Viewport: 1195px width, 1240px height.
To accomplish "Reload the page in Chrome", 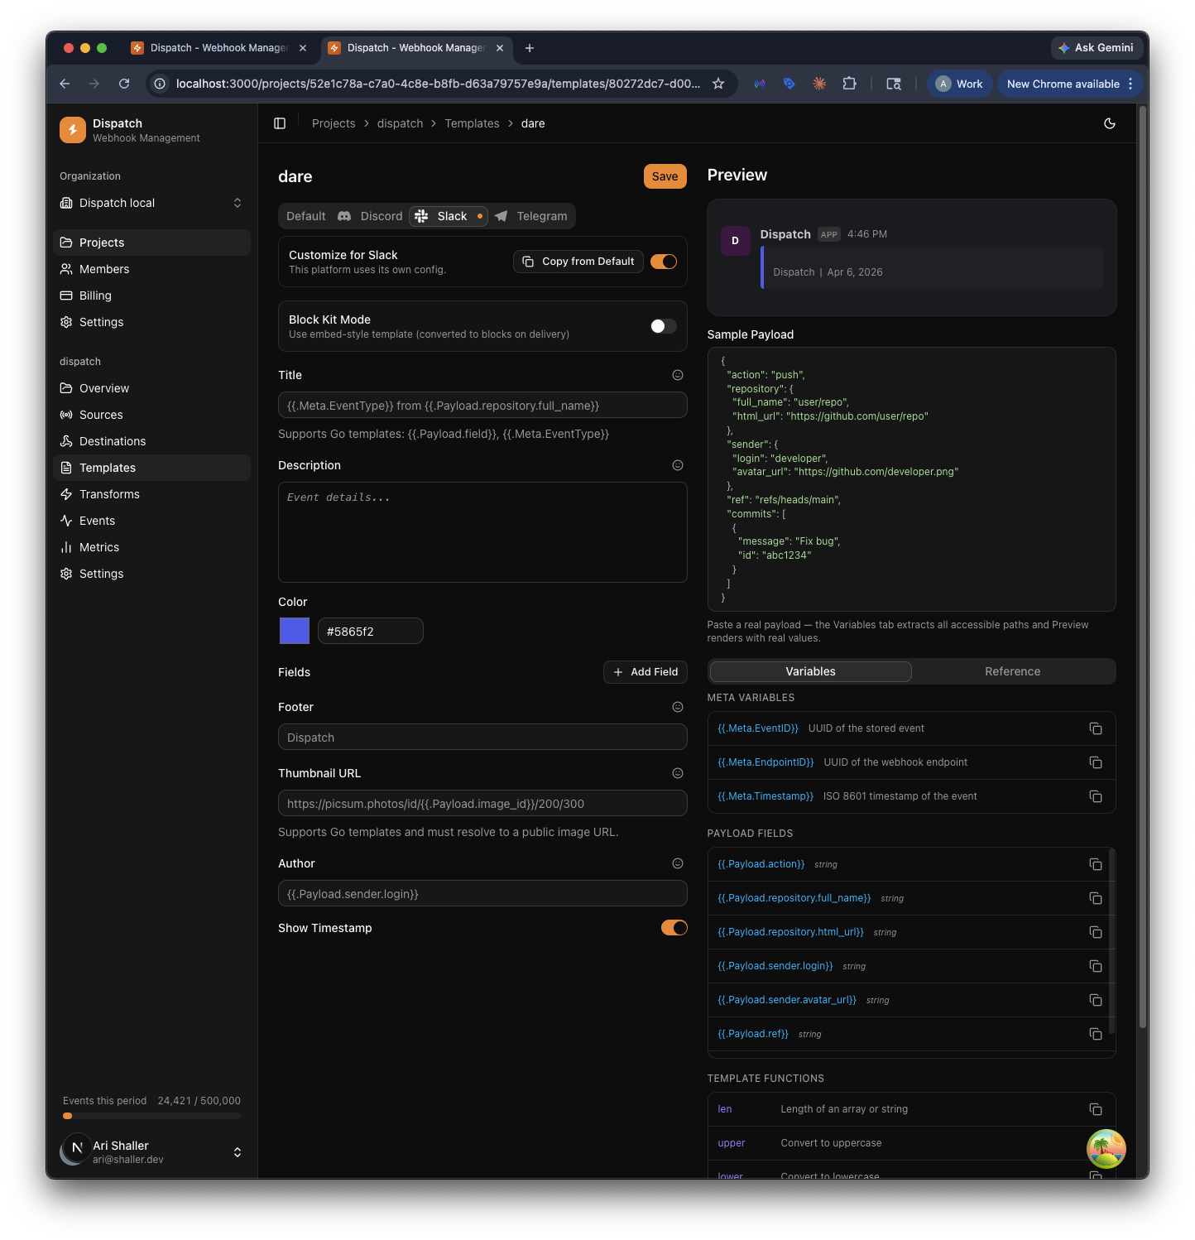I will pos(124,84).
